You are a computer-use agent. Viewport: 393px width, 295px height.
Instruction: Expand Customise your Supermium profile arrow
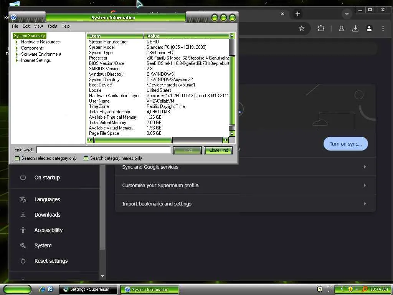(x=365, y=186)
